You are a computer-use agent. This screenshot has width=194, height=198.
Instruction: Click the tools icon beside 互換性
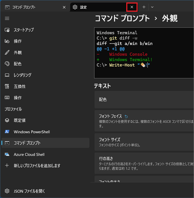tap(7, 86)
